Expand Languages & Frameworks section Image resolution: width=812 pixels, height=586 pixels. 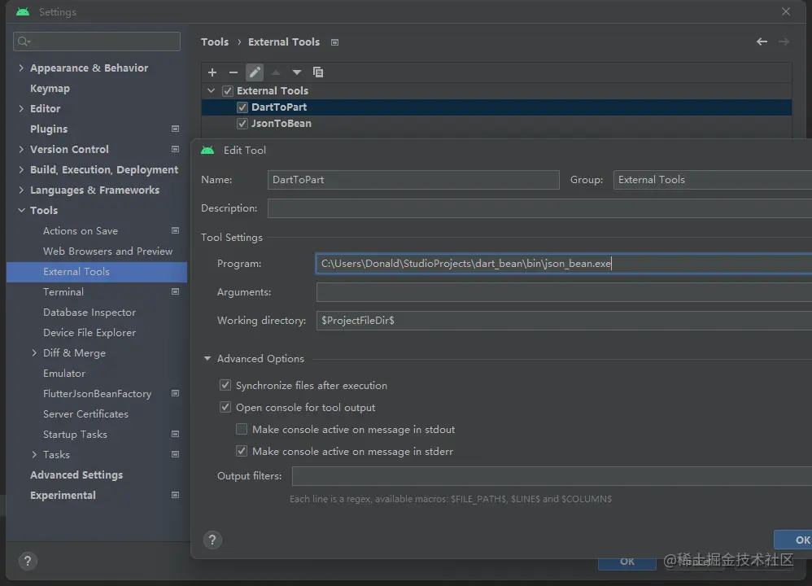(x=21, y=190)
